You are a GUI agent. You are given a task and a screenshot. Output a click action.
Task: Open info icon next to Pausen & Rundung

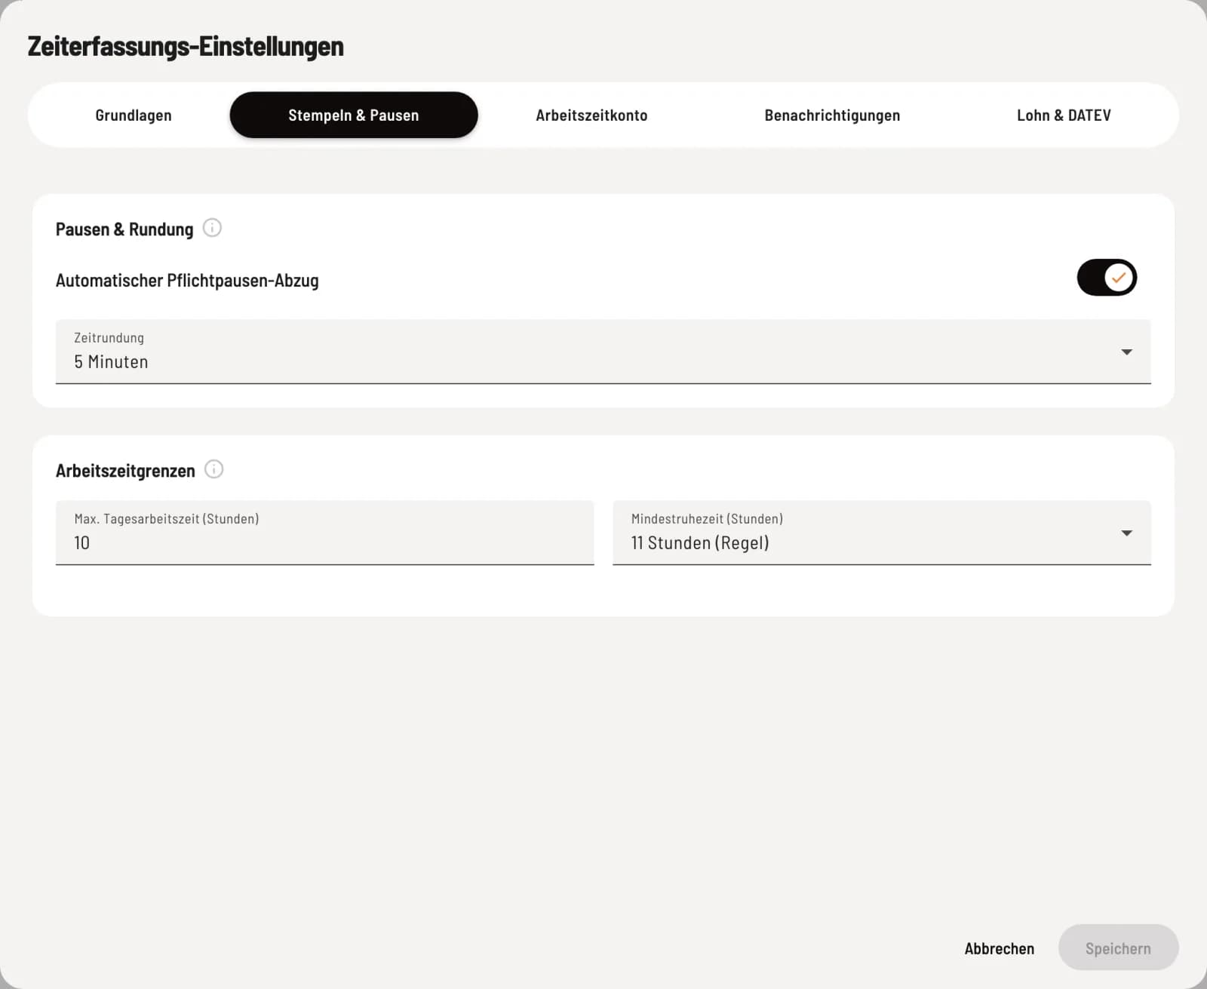(x=213, y=228)
